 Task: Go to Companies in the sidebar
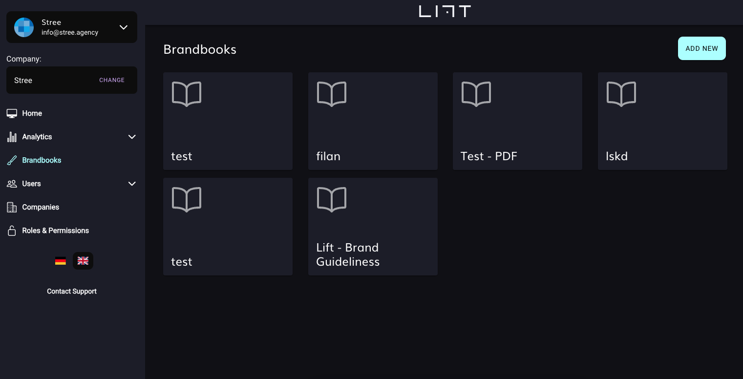[x=41, y=207]
